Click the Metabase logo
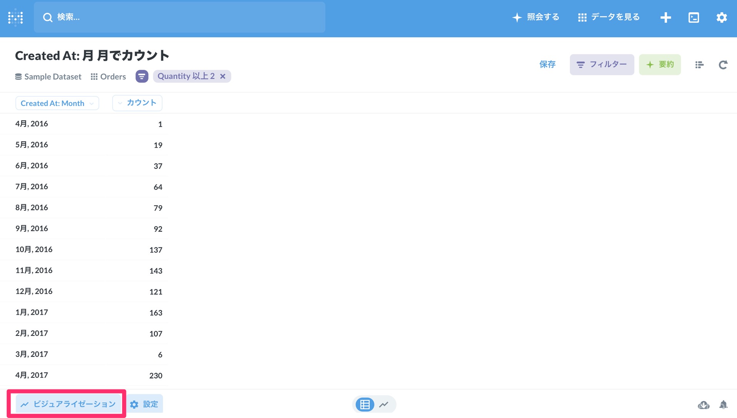 pyautogui.click(x=15, y=17)
